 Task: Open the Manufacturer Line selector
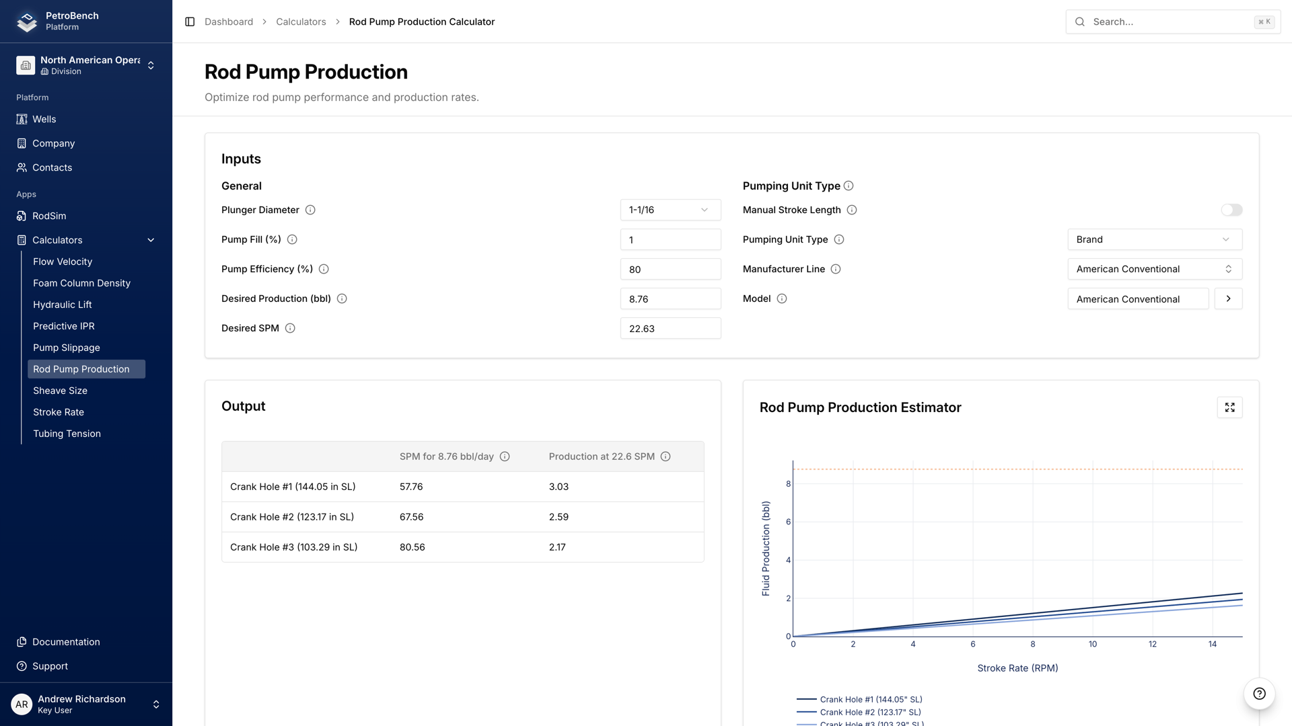(x=1154, y=269)
